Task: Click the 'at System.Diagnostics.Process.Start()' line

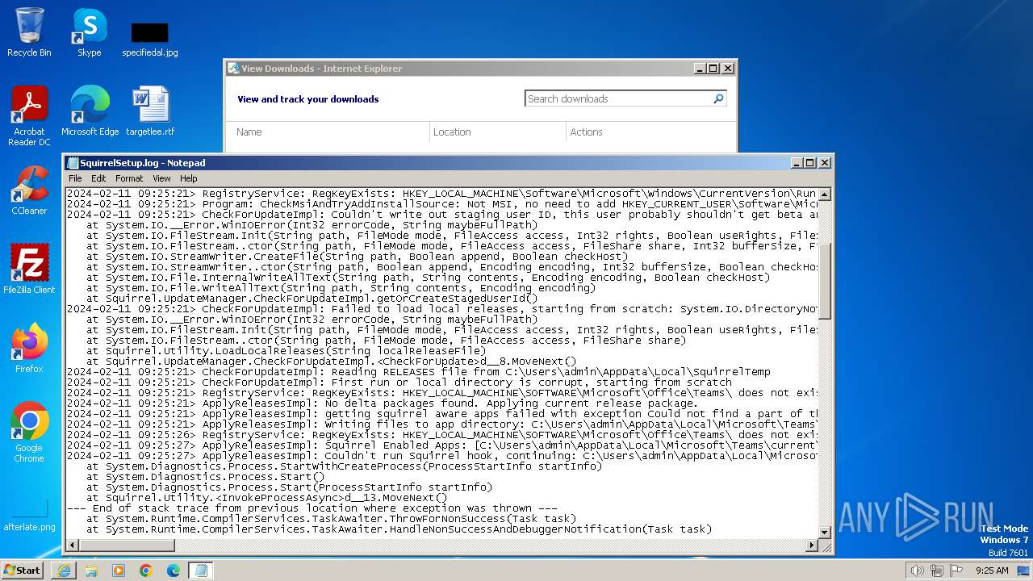Action: 206,477
